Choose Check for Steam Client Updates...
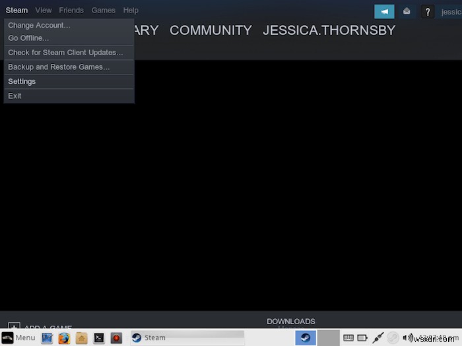This screenshot has height=346, width=462. [x=69, y=53]
